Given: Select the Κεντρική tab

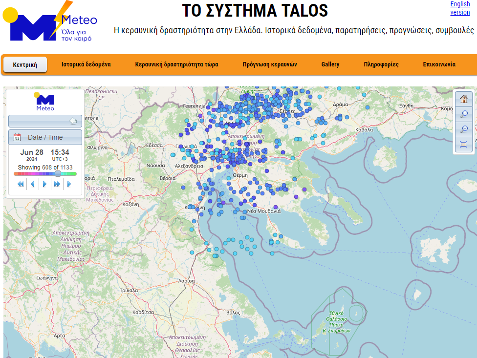Looking at the screenshot, I should tap(25, 64).
